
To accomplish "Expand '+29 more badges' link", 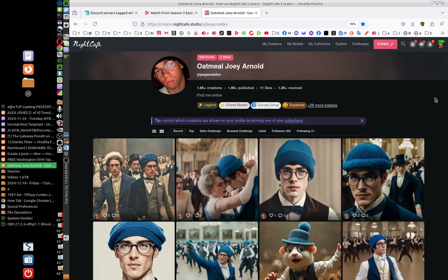I will 322,105.
